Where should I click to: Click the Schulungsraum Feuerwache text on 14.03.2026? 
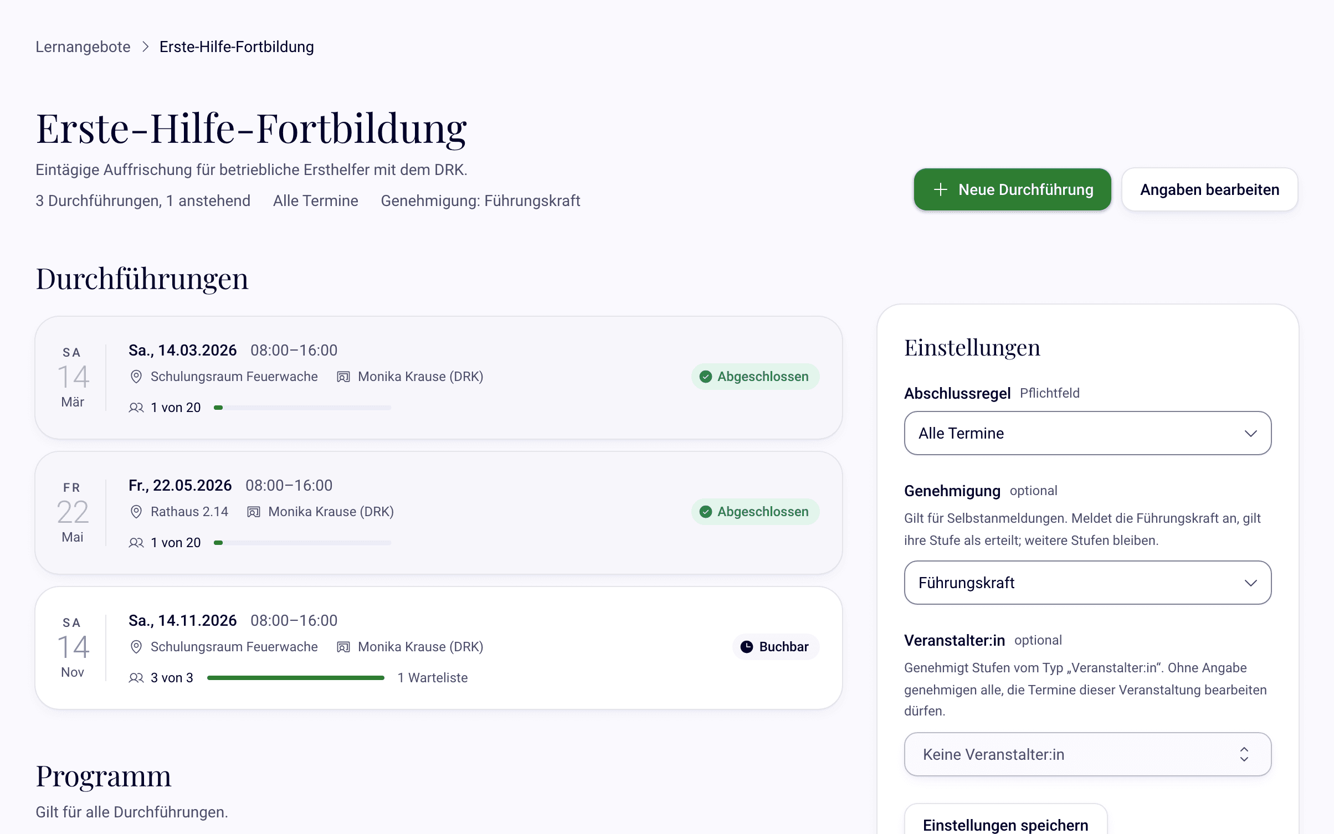click(x=234, y=377)
